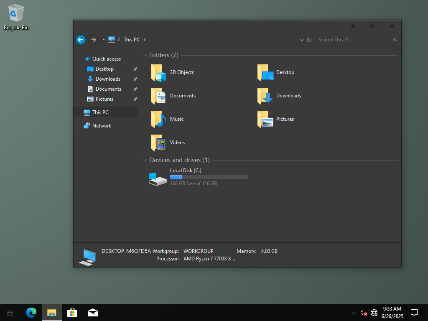Open the recent locations dropdown arrow
This screenshot has width=428, height=321.
tap(104, 40)
